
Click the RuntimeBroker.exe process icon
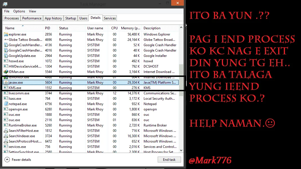[6, 125]
